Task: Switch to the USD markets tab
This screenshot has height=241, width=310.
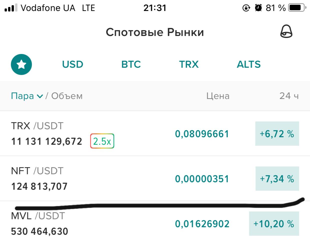Action: [73, 64]
